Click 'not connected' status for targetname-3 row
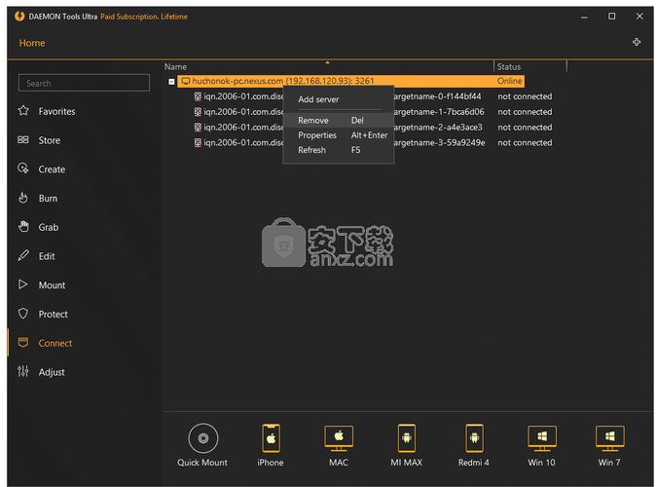The image size is (657, 487). [525, 142]
